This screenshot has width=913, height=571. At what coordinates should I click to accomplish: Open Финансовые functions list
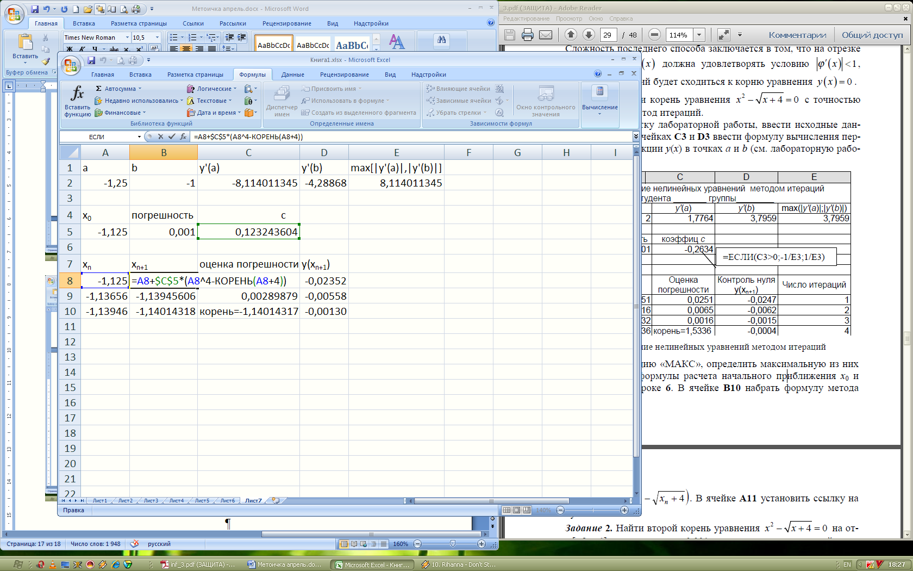click(121, 113)
